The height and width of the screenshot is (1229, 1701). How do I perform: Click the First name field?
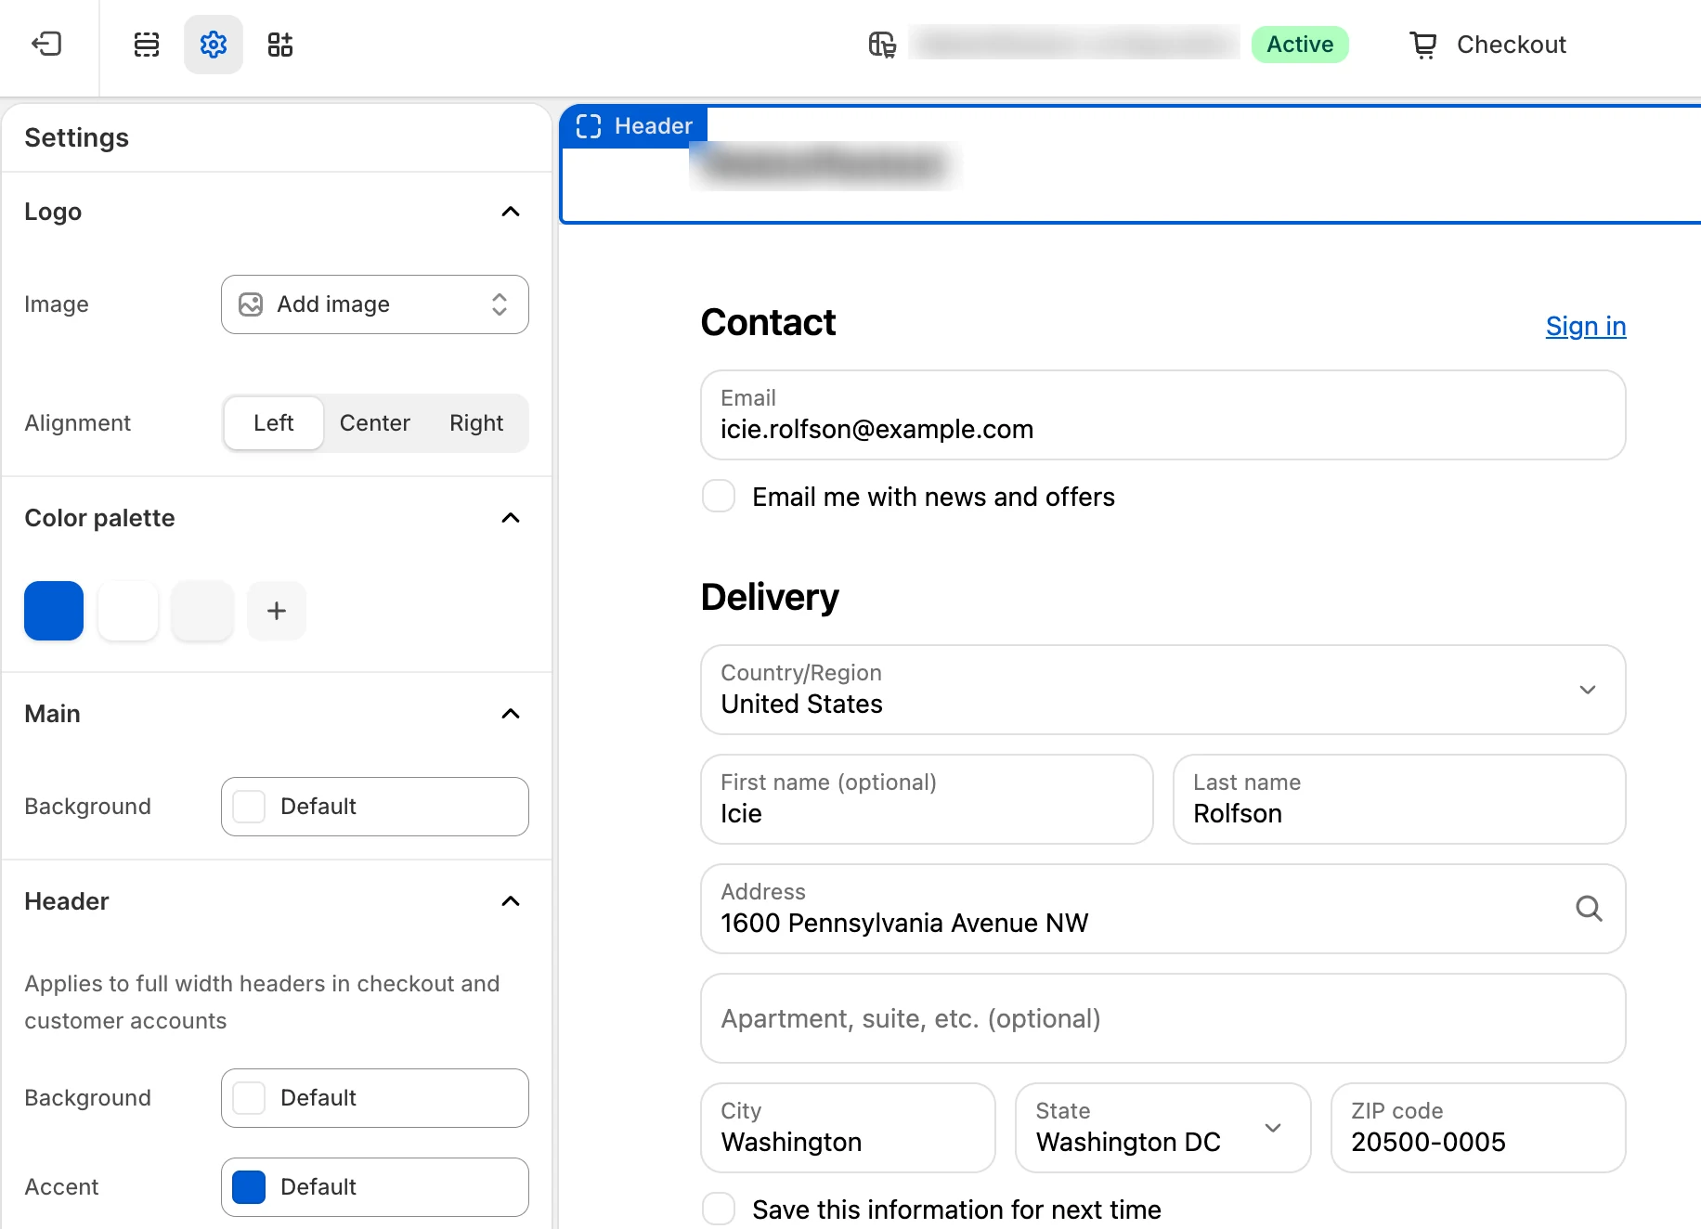point(927,799)
